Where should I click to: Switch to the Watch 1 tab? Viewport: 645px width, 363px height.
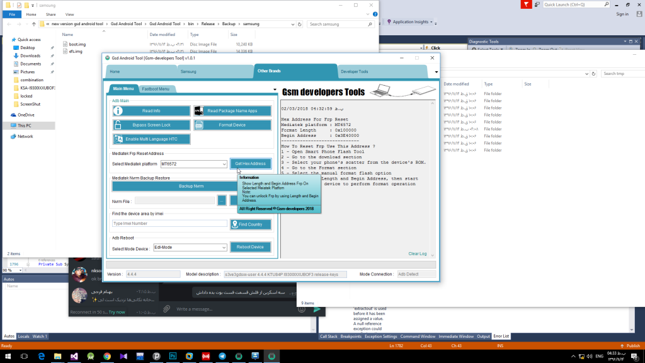tap(40, 337)
